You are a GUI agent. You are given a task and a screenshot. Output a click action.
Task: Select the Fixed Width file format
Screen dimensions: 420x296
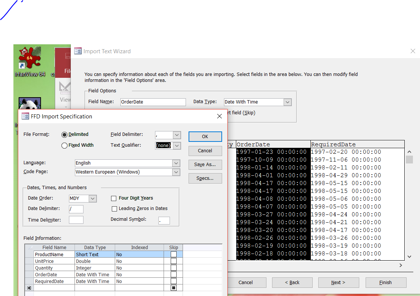click(x=64, y=146)
